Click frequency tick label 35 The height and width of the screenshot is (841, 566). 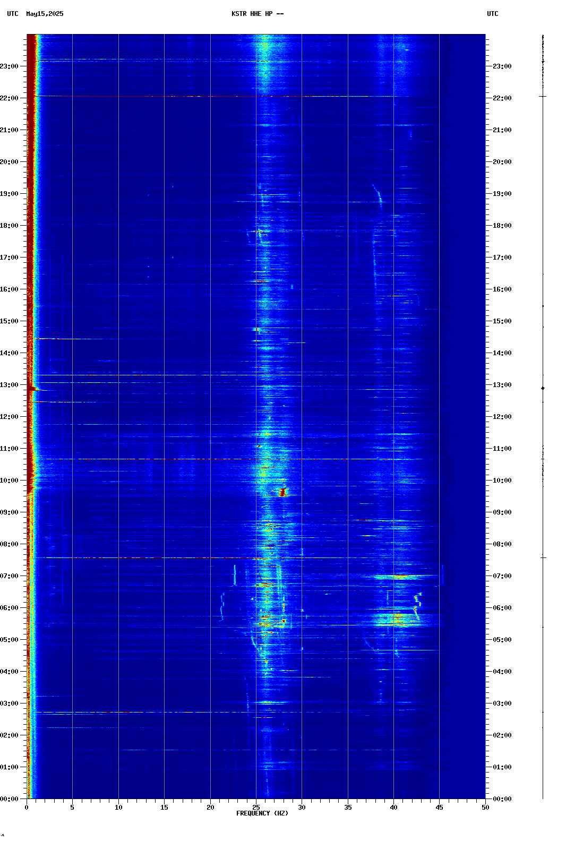(348, 808)
